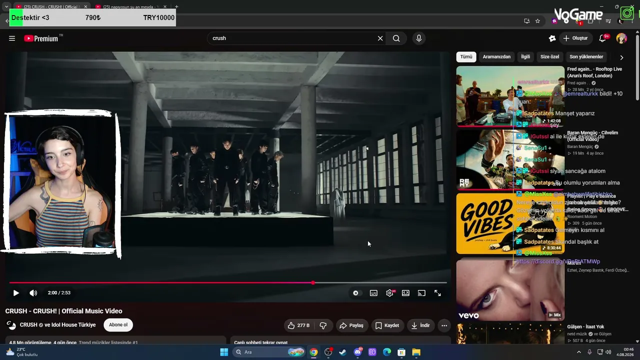
Task: Cast the video to a TV
Action: (421, 293)
